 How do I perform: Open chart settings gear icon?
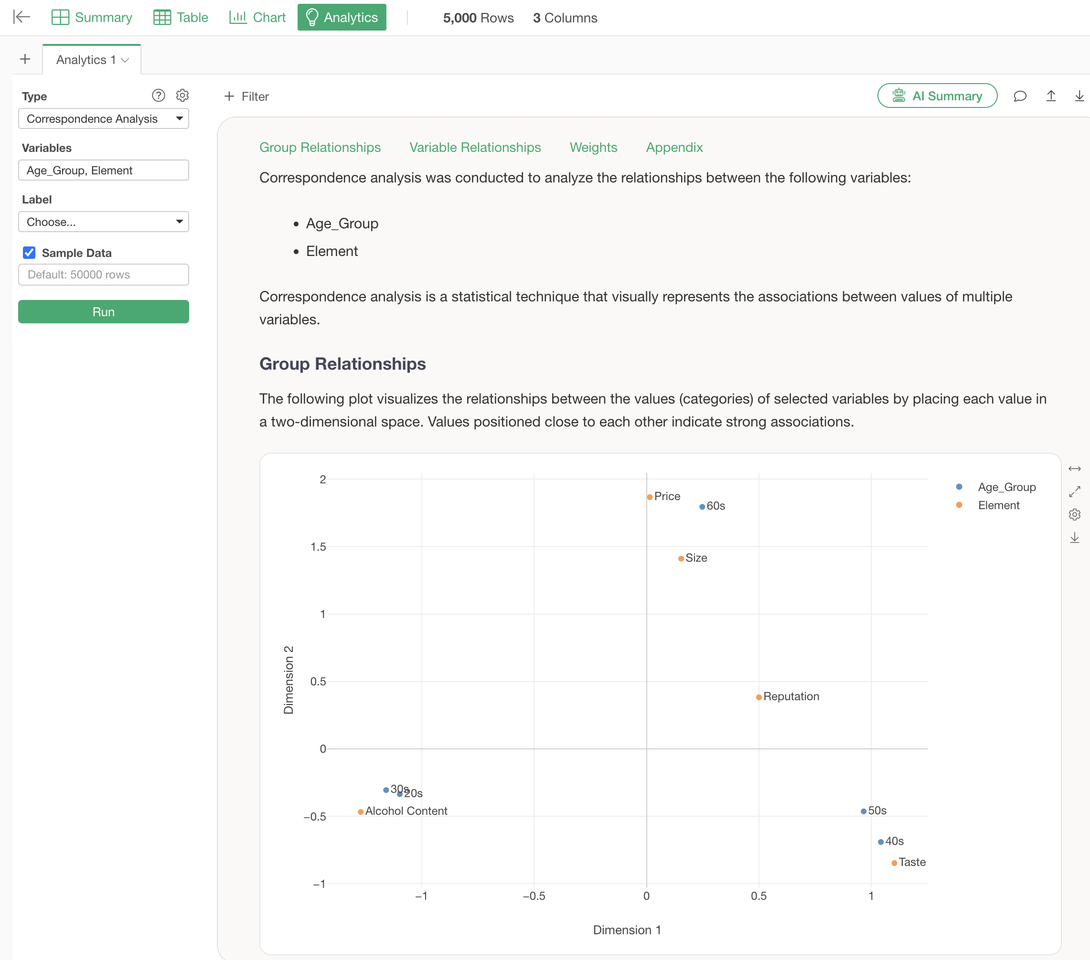click(1075, 514)
